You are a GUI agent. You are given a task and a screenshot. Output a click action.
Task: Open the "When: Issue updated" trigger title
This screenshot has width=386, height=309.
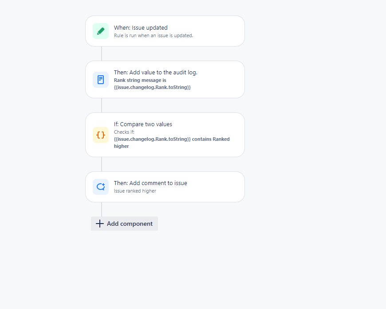141,28
